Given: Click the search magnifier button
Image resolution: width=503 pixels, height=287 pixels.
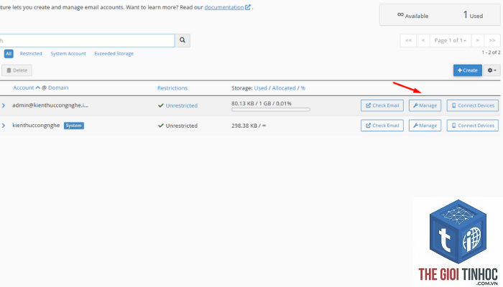Looking at the screenshot, I should (x=183, y=40).
